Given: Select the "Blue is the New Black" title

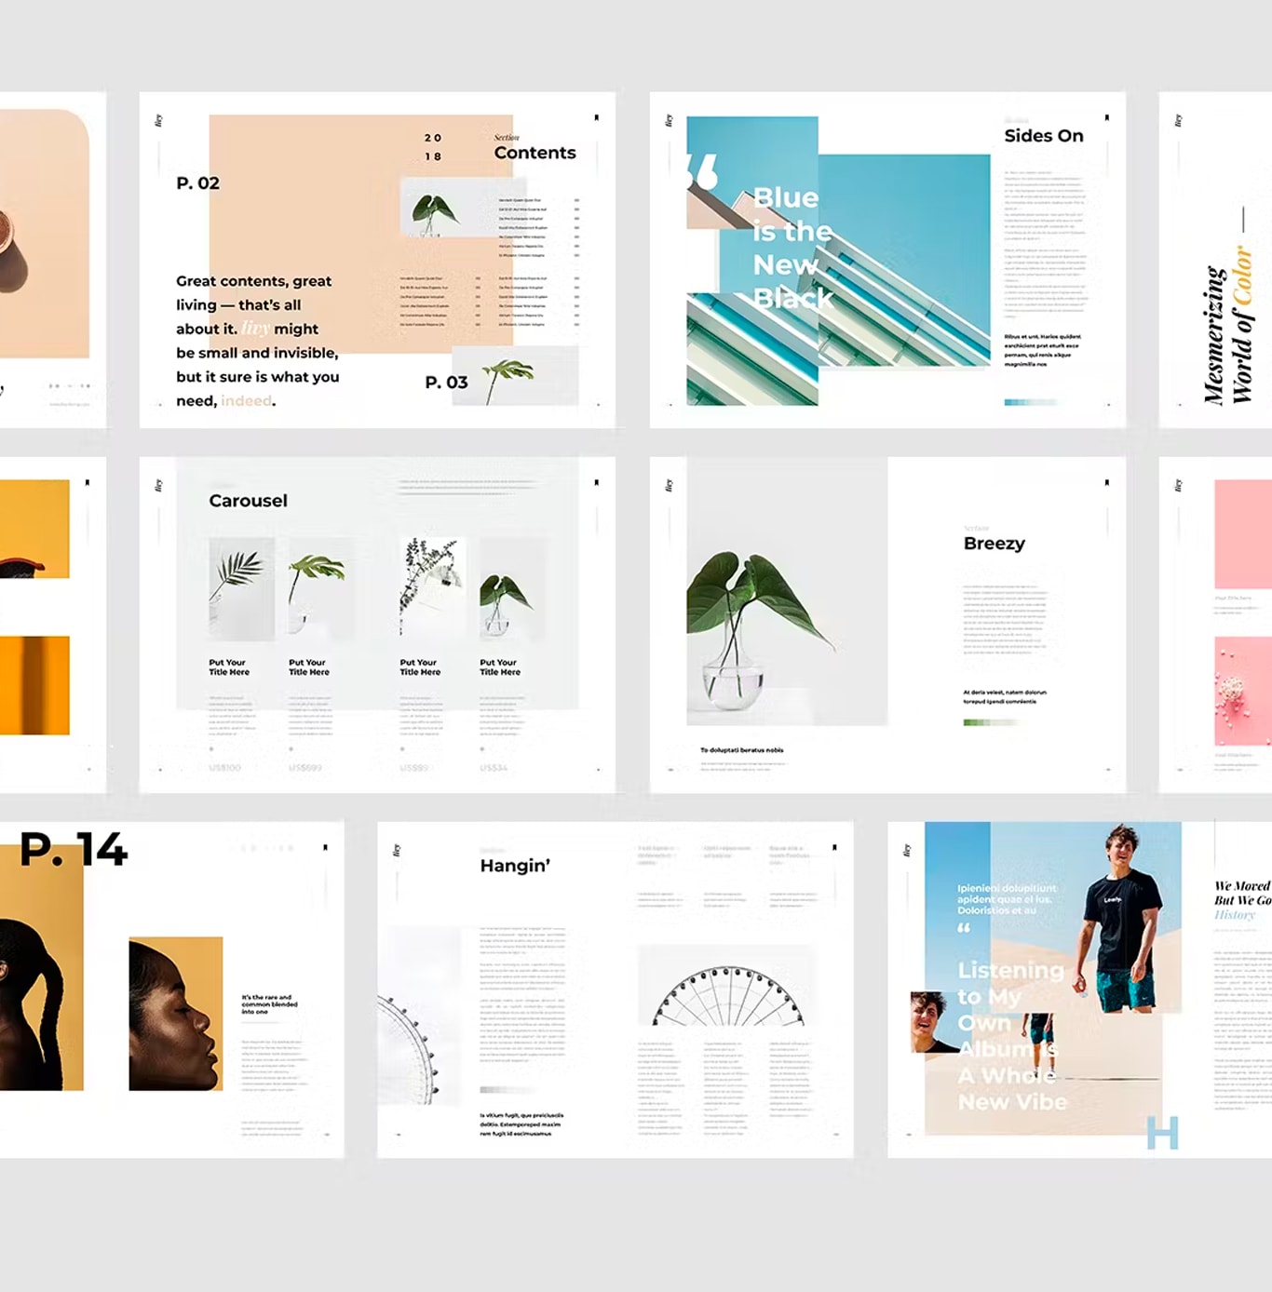Looking at the screenshot, I should (792, 248).
